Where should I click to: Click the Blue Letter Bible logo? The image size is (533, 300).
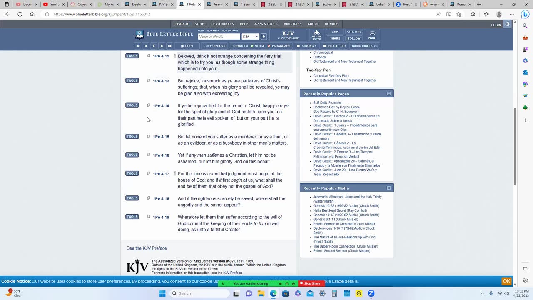[x=164, y=34]
